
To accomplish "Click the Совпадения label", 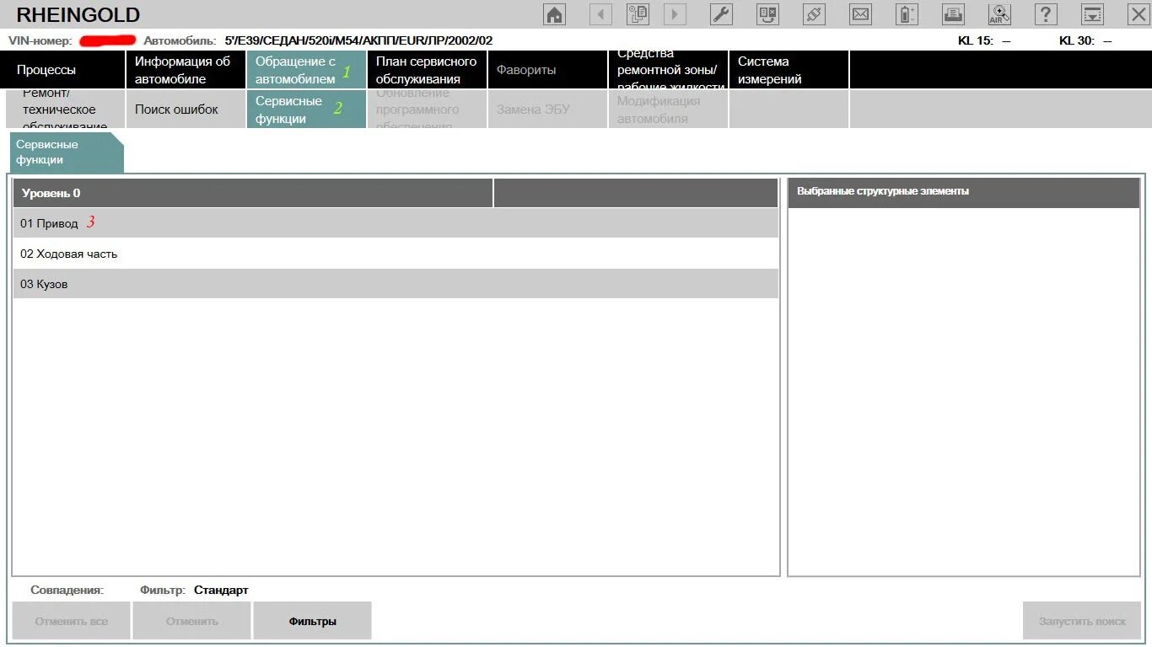I will click(67, 591).
